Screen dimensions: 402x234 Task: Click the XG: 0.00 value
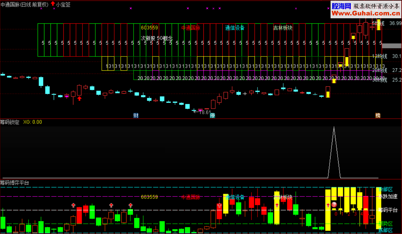(x=33, y=122)
